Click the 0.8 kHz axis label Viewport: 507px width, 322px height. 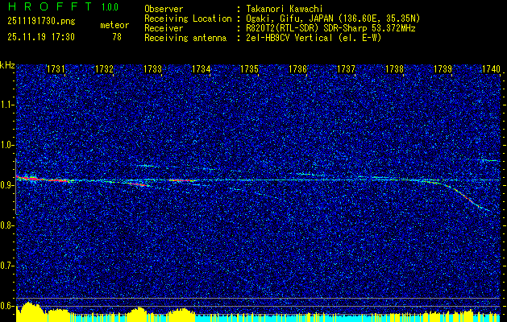[x=6, y=225]
